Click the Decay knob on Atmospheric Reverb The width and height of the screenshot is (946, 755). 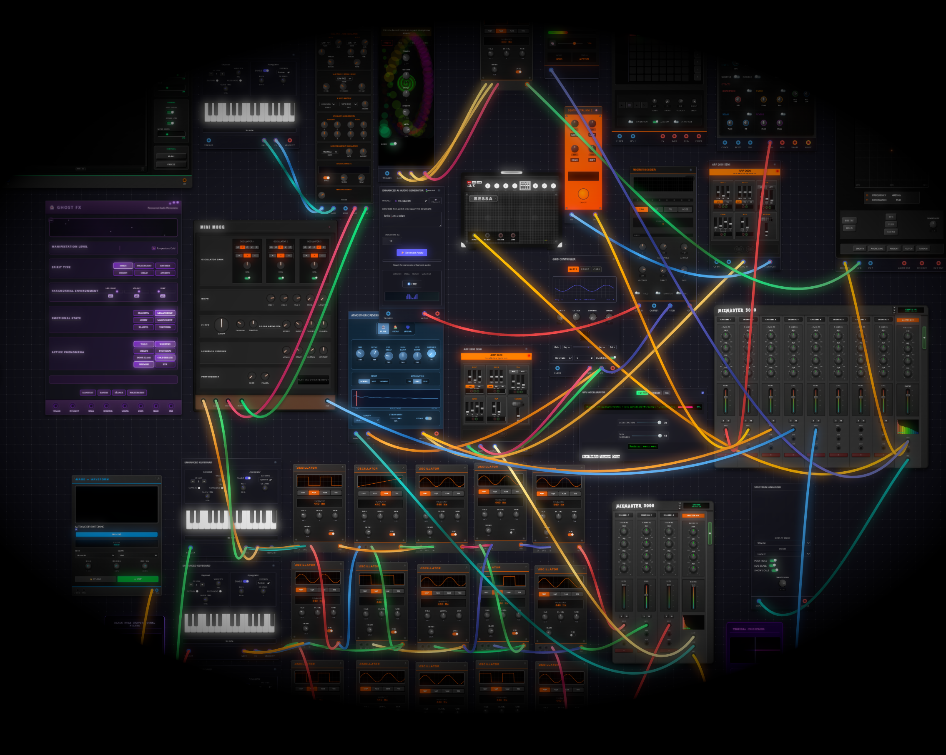click(x=374, y=354)
